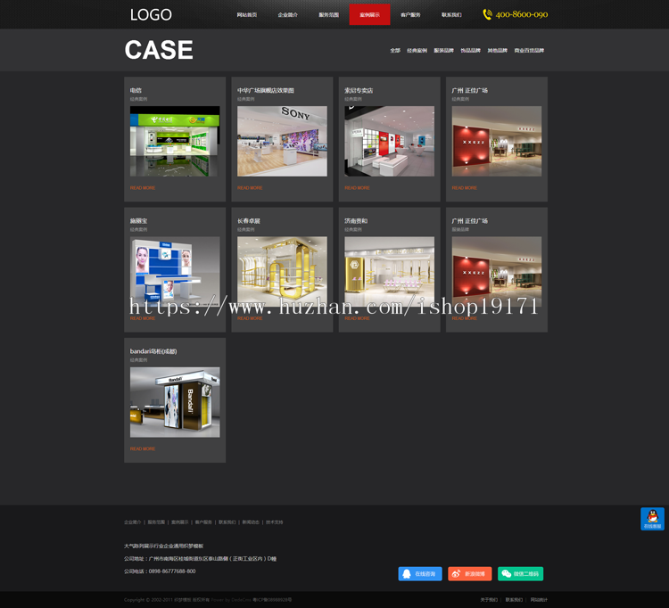Open the 电信 store thumbnail image

[175, 141]
